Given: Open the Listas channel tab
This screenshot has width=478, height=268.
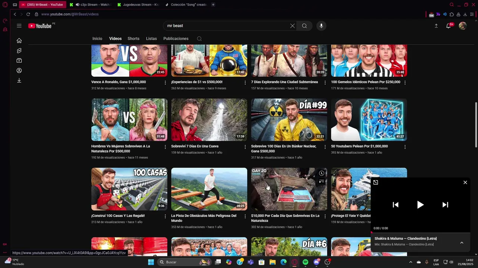Looking at the screenshot, I should pyautogui.click(x=151, y=39).
